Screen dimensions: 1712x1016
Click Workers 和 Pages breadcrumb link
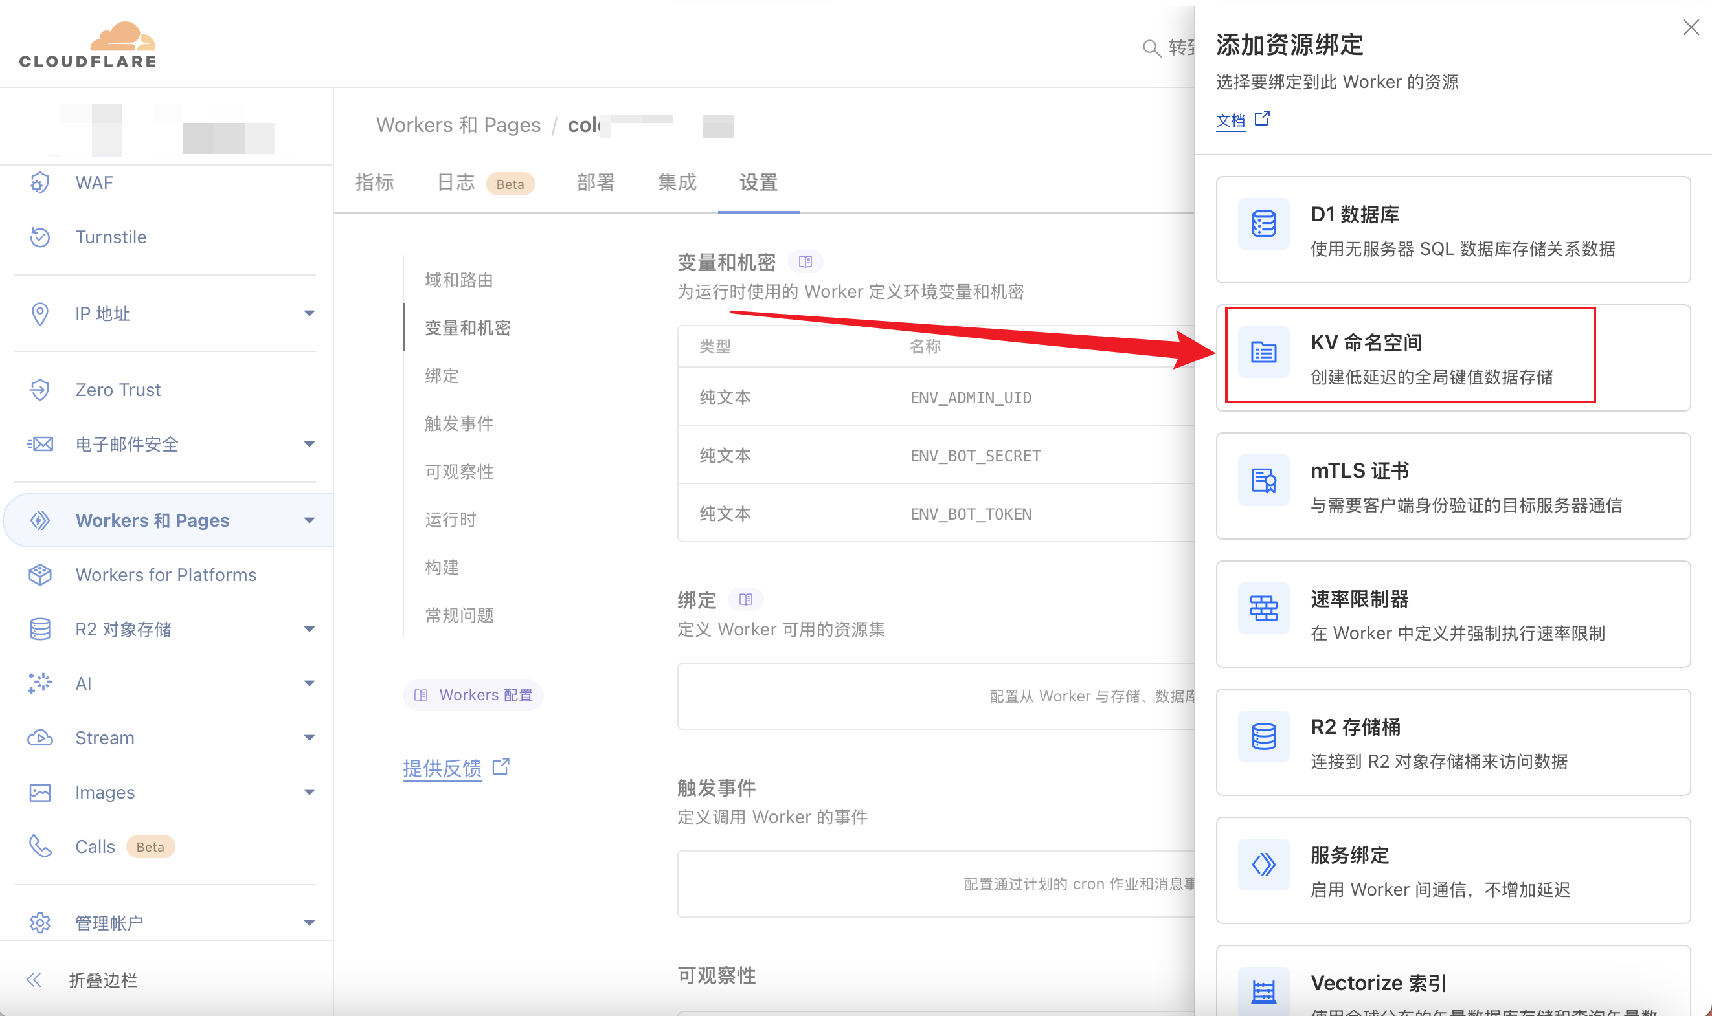coord(458,126)
